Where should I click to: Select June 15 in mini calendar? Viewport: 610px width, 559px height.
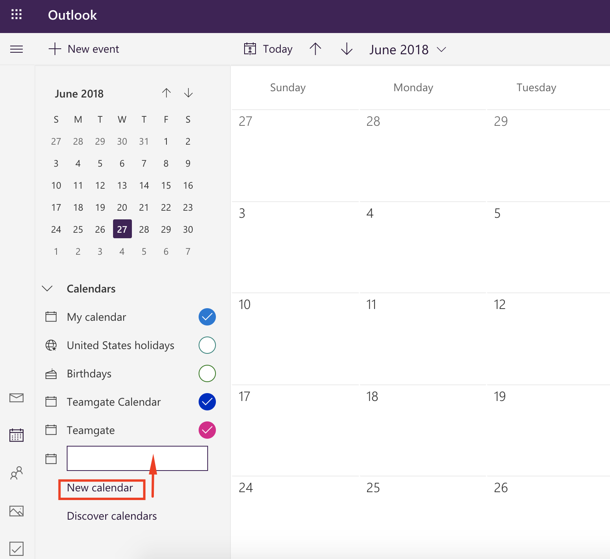tap(166, 186)
